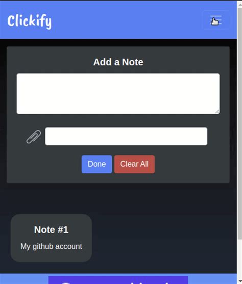The width and height of the screenshot is (242, 284).
Task: Open the Note #1 card
Action: pyautogui.click(x=52, y=238)
